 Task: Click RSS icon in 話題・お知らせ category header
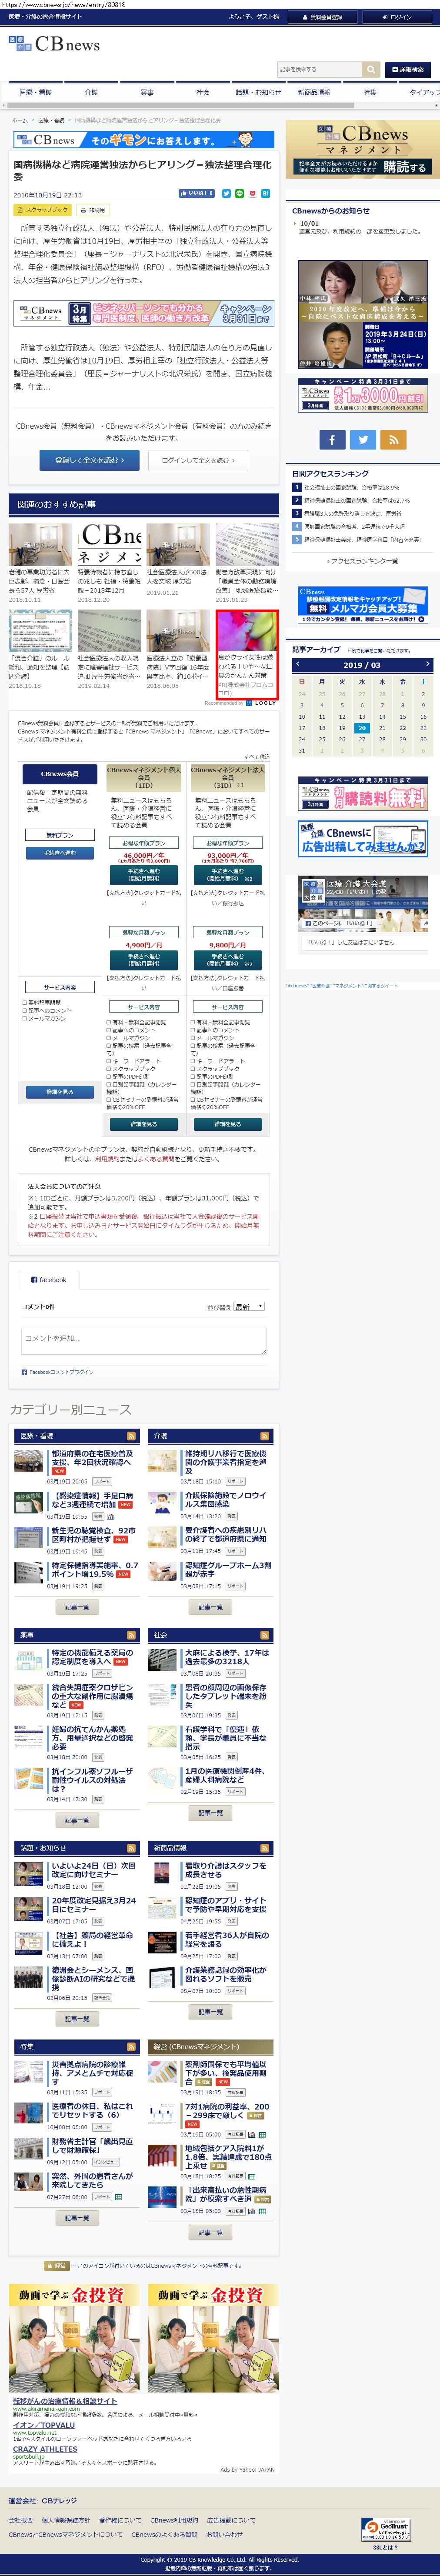tap(131, 1848)
